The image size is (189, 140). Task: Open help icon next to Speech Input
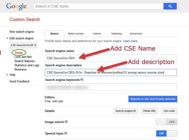click(66, 133)
